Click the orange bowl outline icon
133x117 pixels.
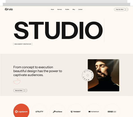click(x=17, y=81)
